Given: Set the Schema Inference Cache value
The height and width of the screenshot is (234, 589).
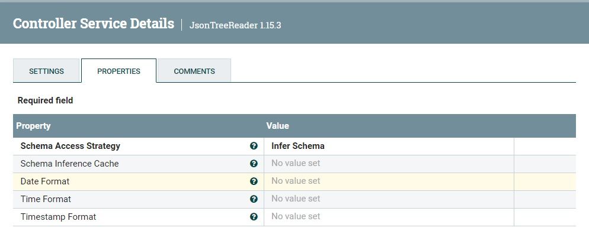Looking at the screenshot, I should pos(389,164).
